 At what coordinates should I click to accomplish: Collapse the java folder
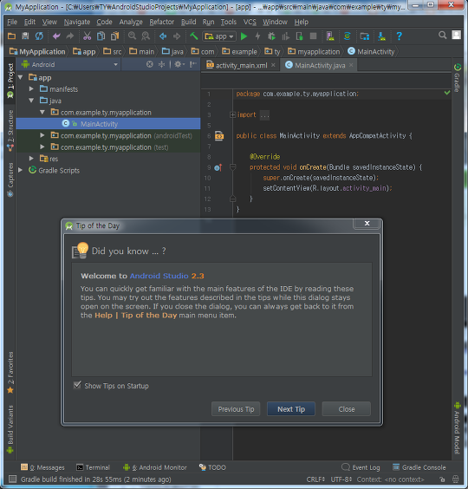[x=31, y=101]
